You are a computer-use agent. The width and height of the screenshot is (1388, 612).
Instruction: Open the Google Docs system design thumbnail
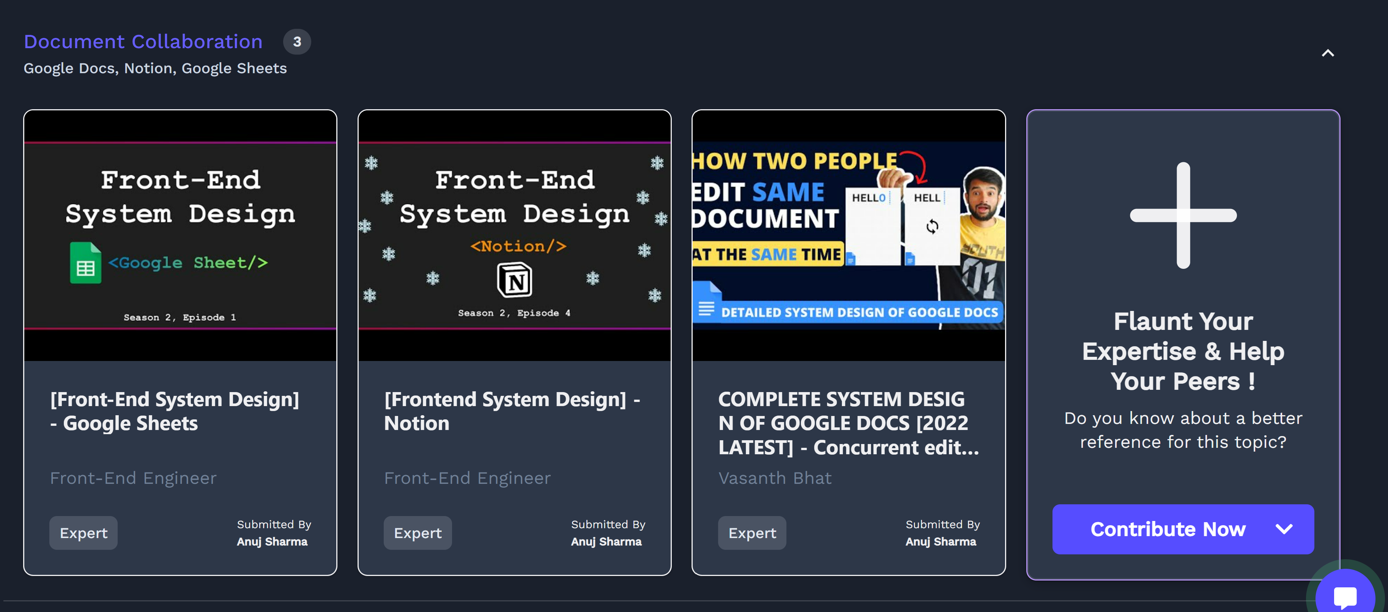pos(849,236)
